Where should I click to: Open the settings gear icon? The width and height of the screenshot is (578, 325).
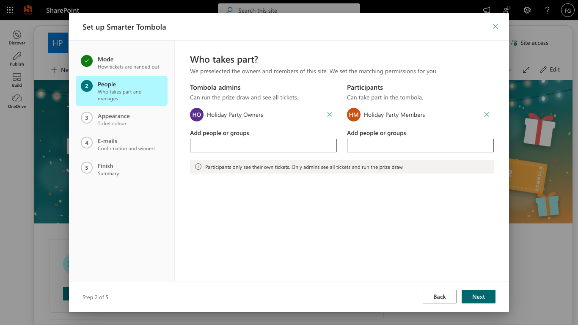(x=527, y=10)
